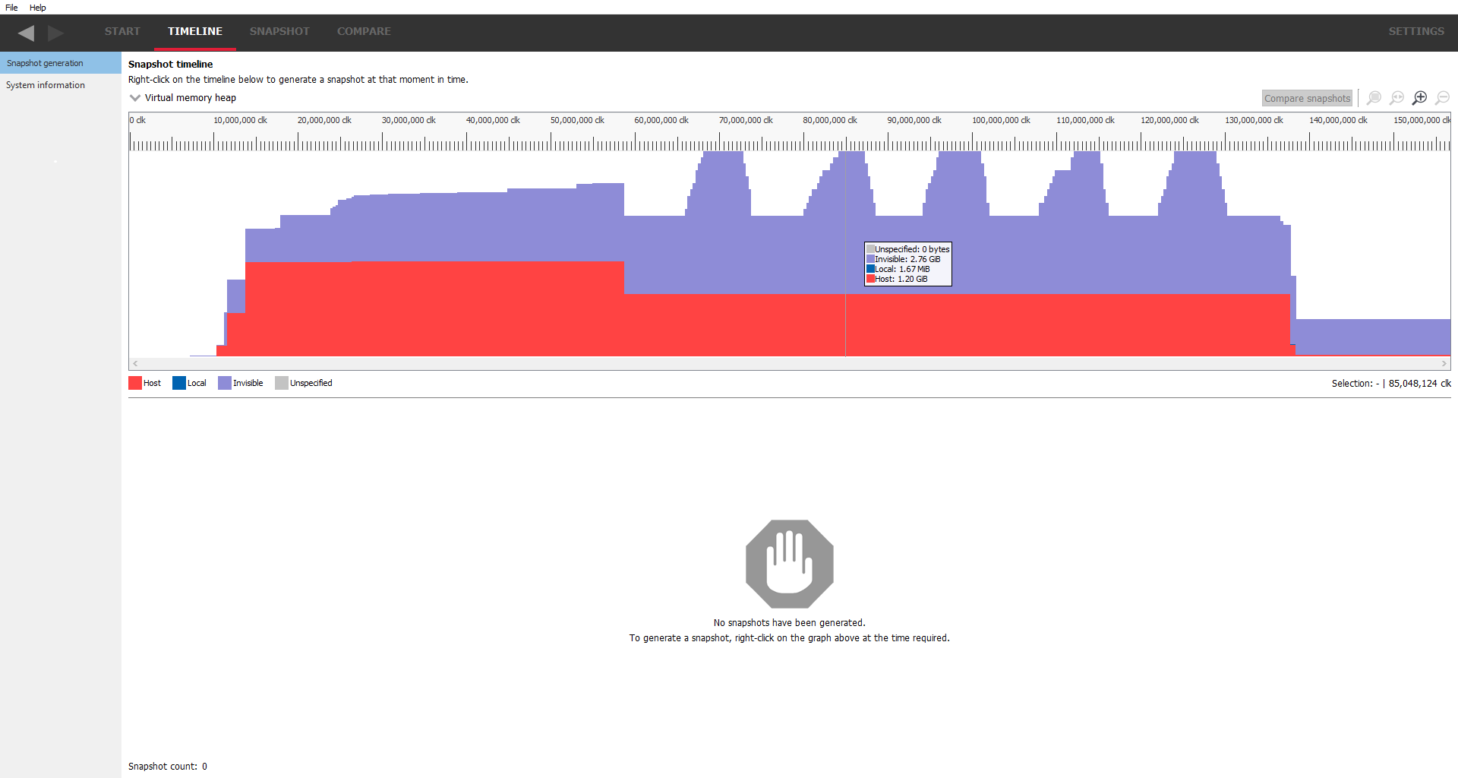Click the reset zoom magnifier icon
Screen dimensions: 1458x778
point(1396,98)
